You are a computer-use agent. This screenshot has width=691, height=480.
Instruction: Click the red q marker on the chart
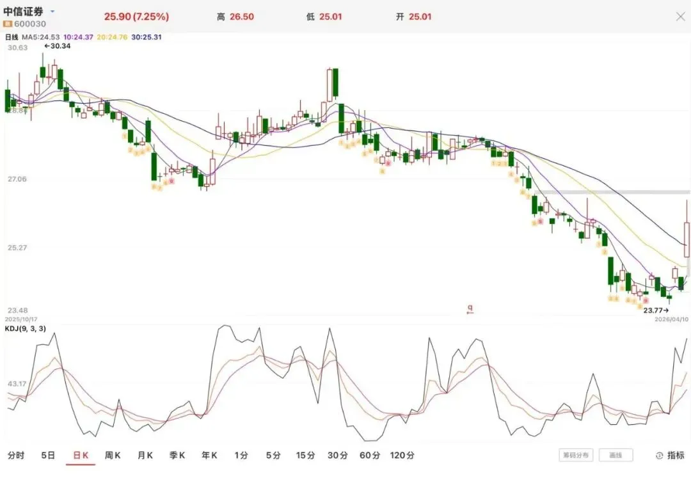point(470,309)
